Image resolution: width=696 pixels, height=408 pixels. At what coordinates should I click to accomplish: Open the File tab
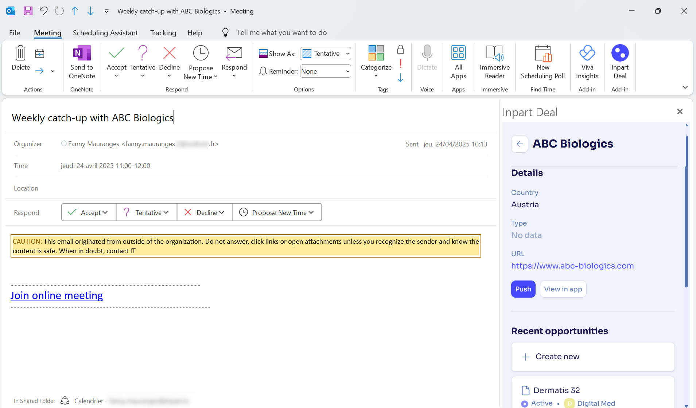[15, 33]
